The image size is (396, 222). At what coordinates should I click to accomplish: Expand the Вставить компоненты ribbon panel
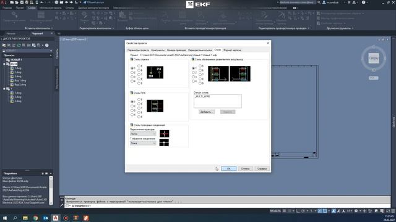click(x=38, y=28)
